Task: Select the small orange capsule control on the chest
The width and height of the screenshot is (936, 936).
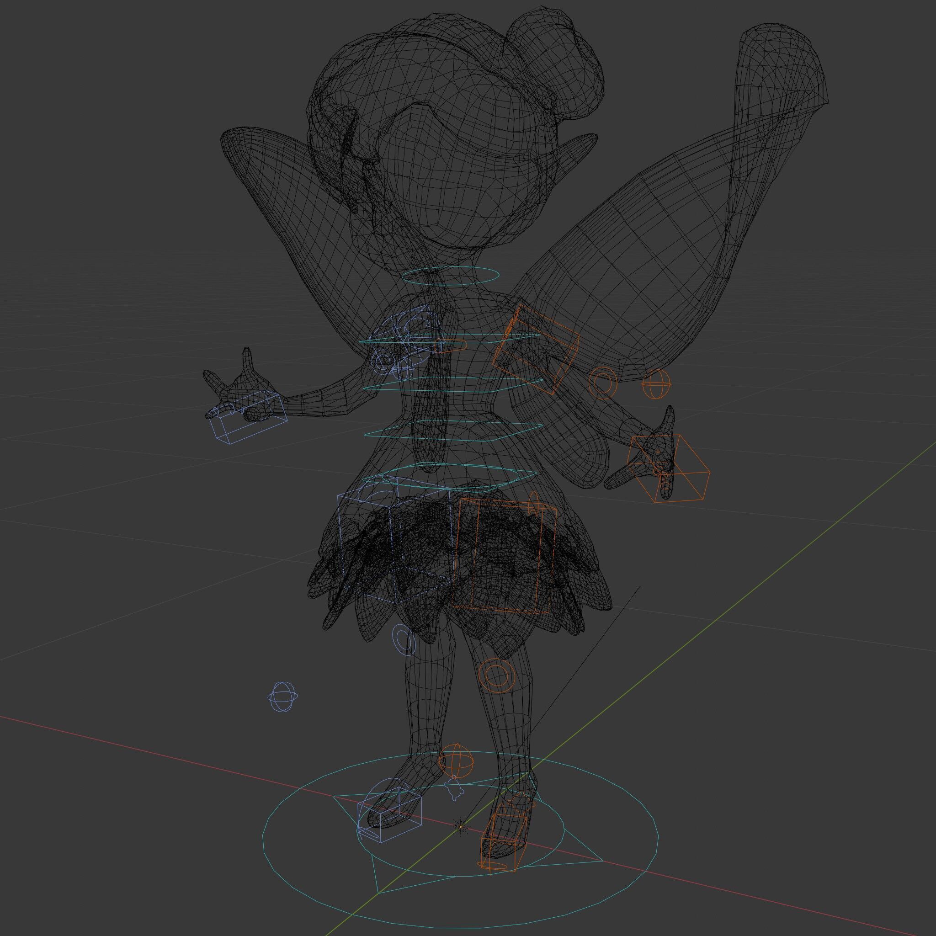Action: [x=451, y=346]
